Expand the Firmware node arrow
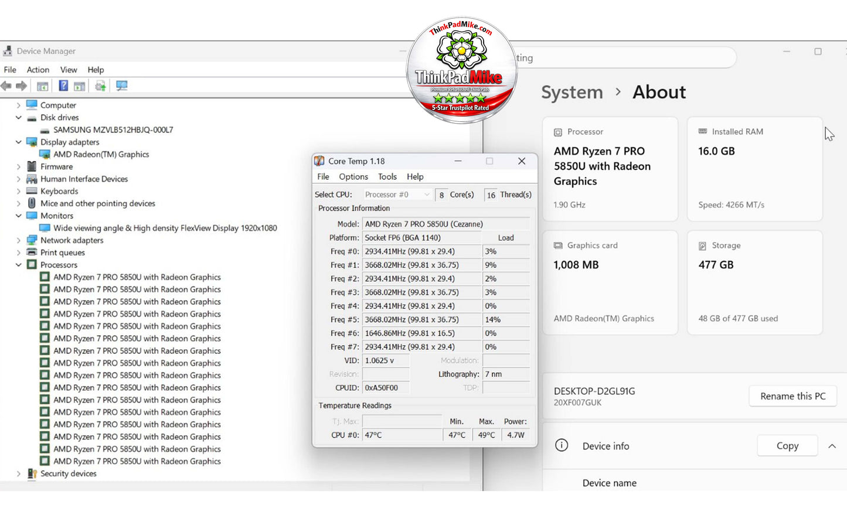This screenshot has width=847, height=532. point(18,167)
